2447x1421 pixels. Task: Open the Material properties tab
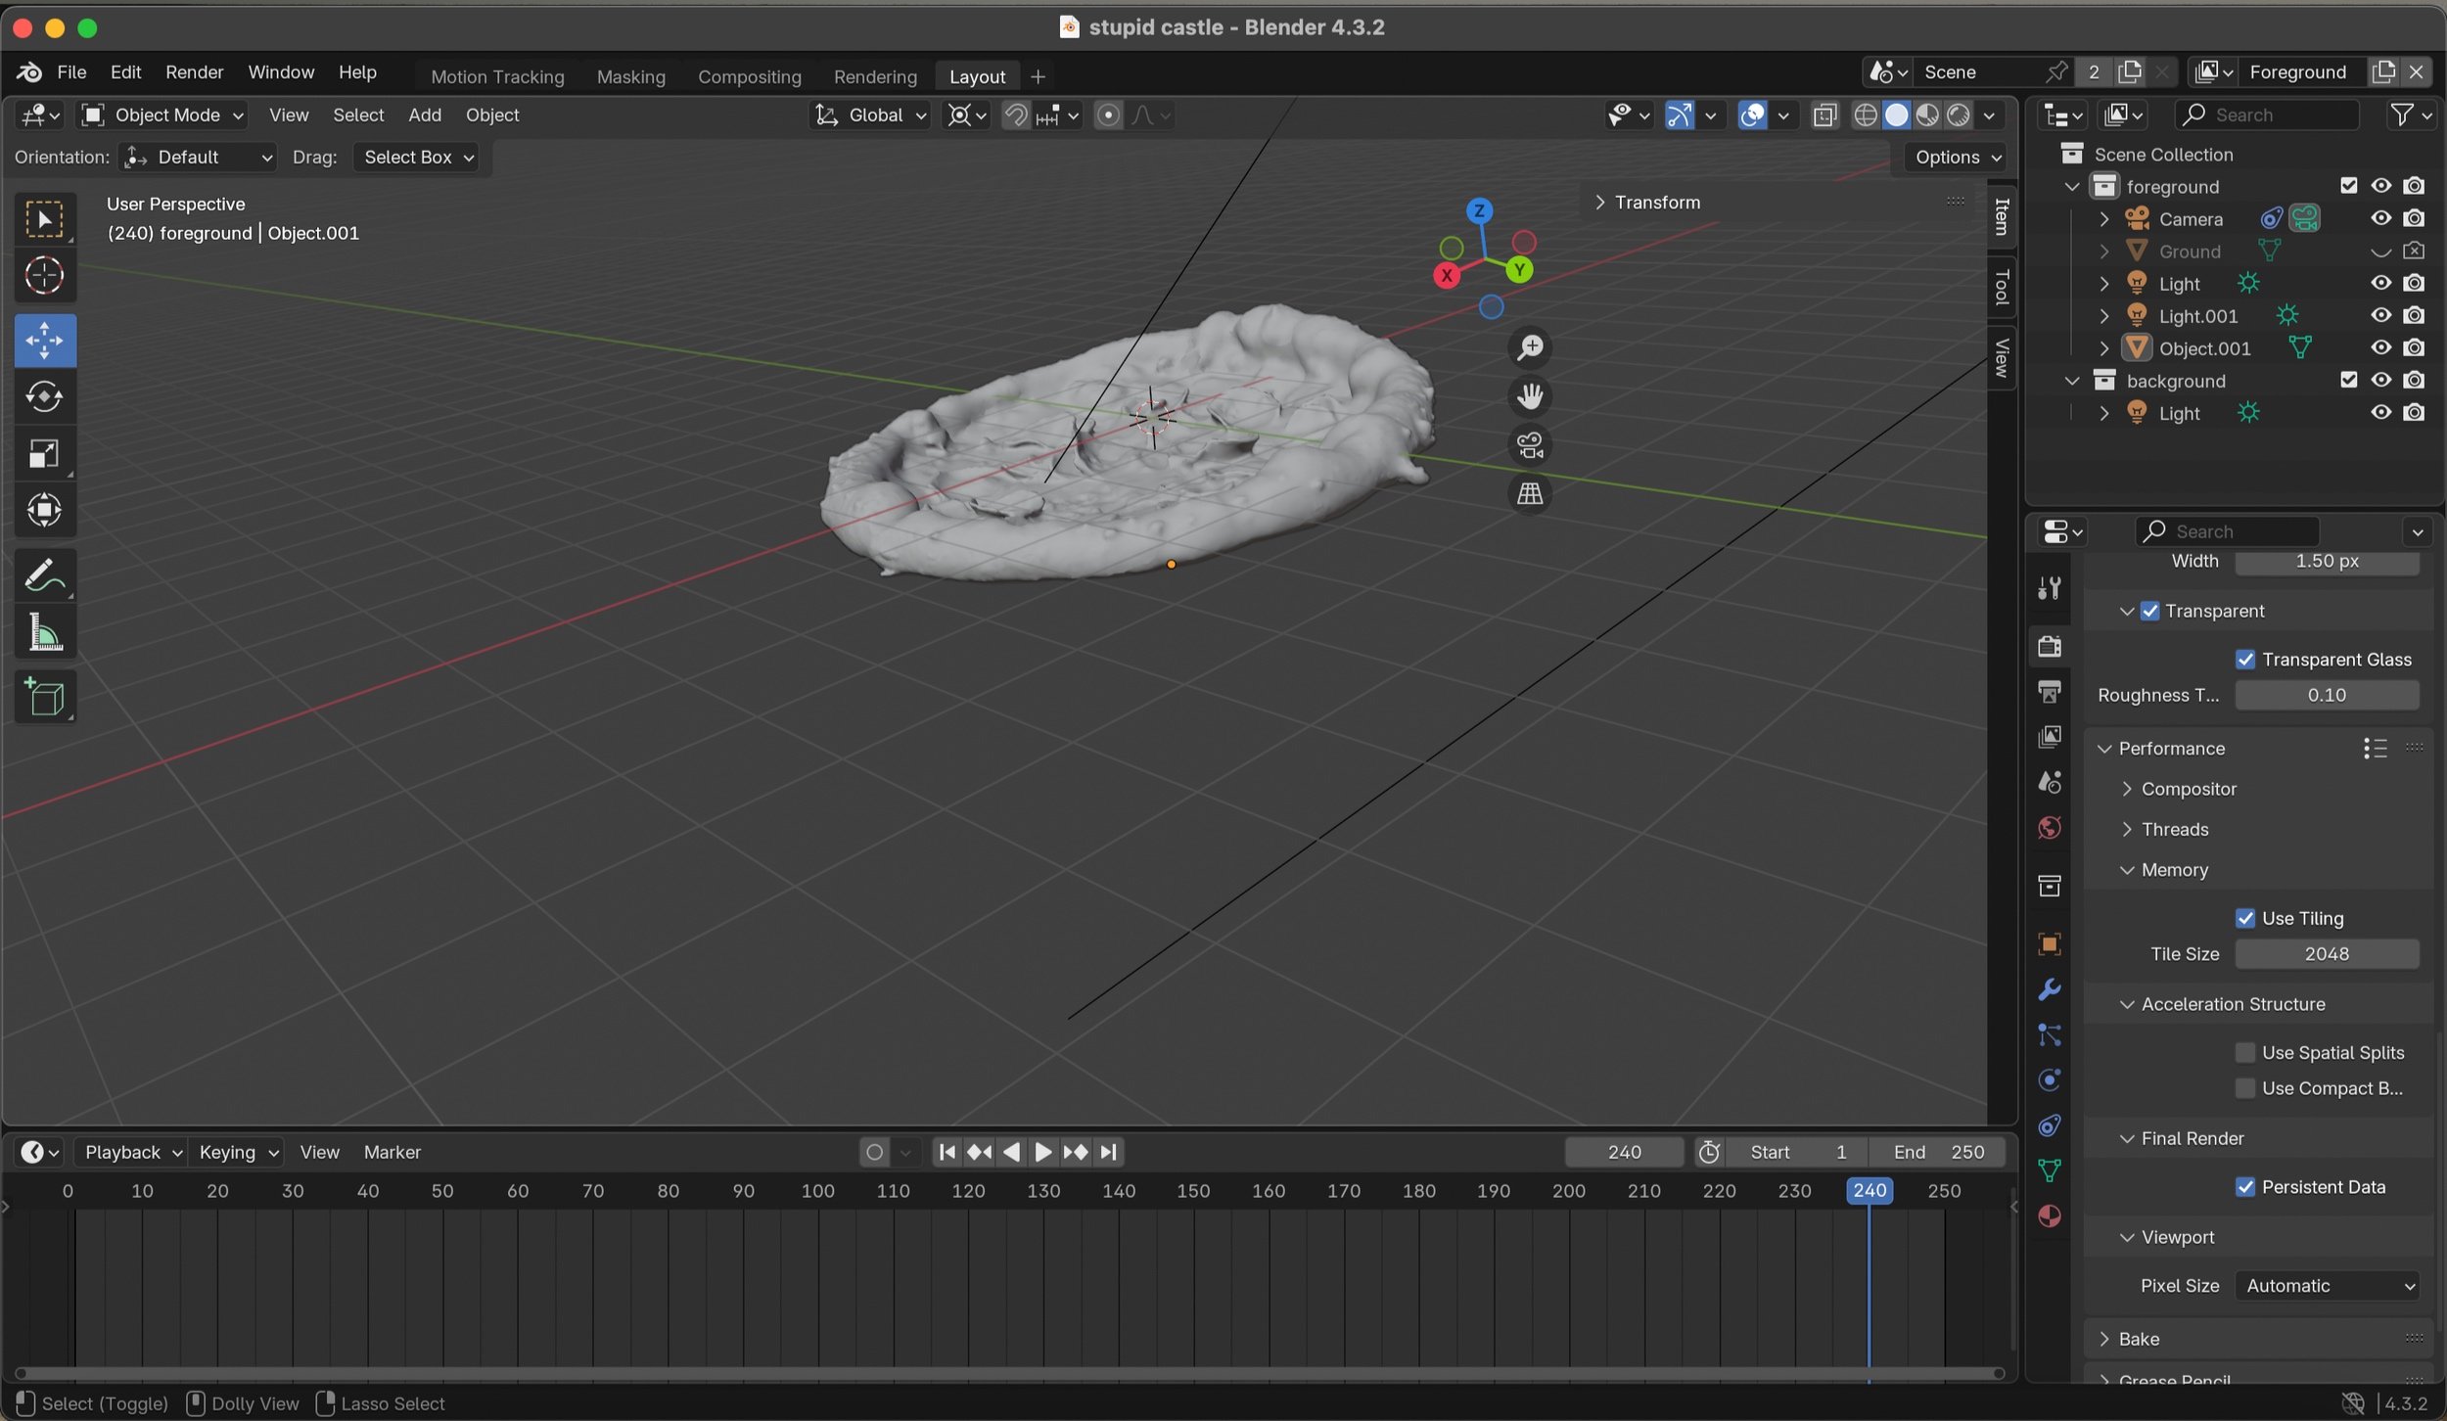(x=2050, y=1216)
